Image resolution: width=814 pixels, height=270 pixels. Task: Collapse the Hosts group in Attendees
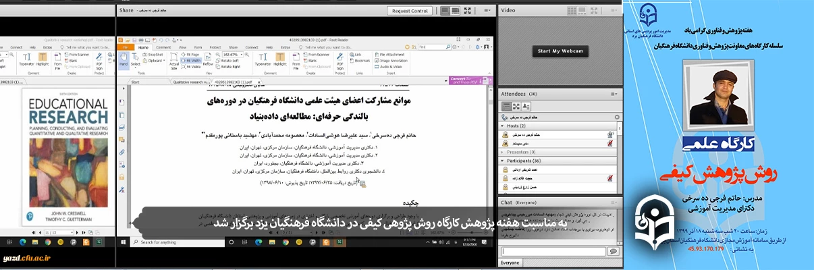pyautogui.click(x=501, y=126)
